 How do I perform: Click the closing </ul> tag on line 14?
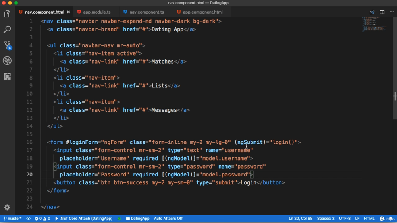coord(55,126)
